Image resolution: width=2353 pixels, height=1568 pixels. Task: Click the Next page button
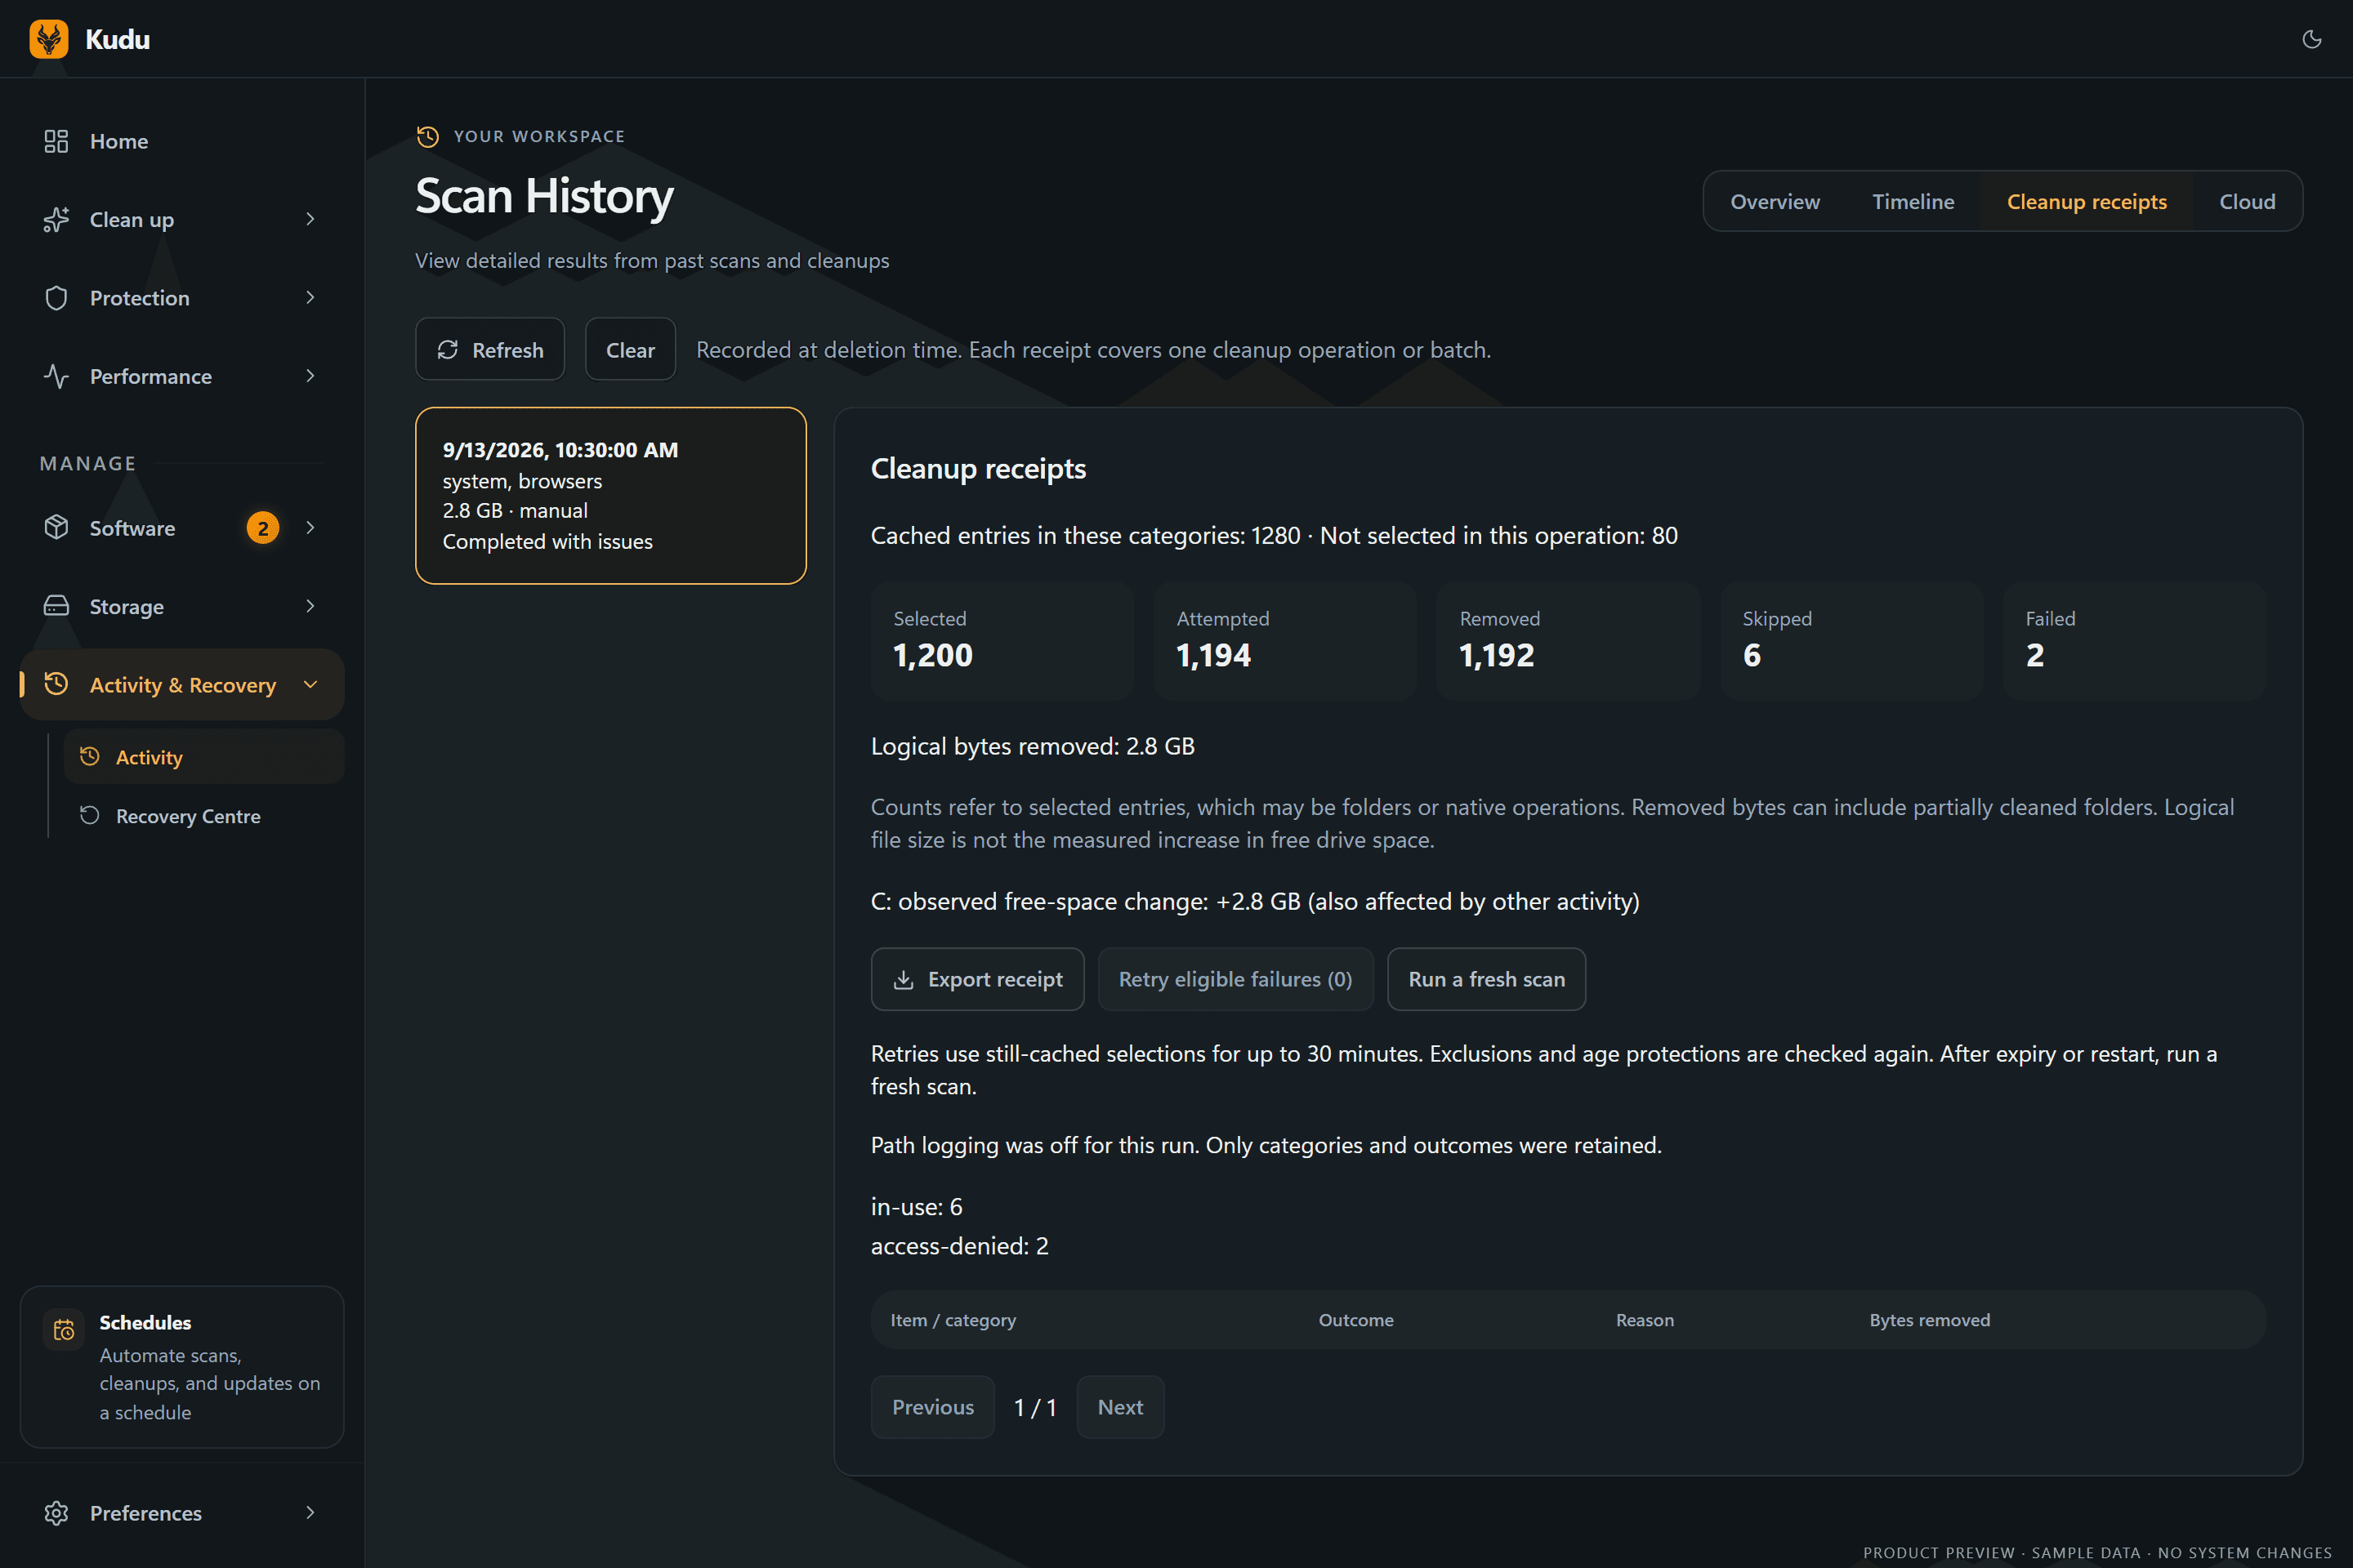[x=1120, y=1407]
